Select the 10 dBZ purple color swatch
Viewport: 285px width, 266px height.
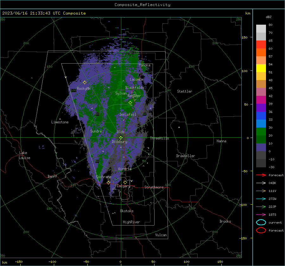click(261, 147)
